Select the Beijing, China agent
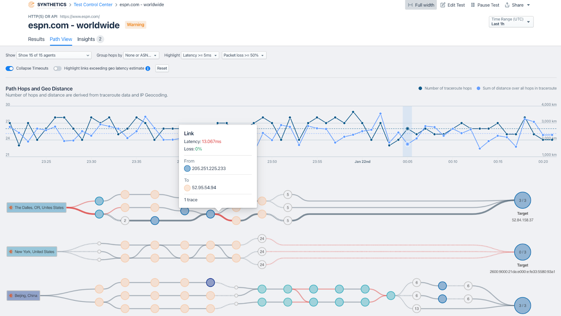Viewport: 561px width, 316px height. [23, 296]
